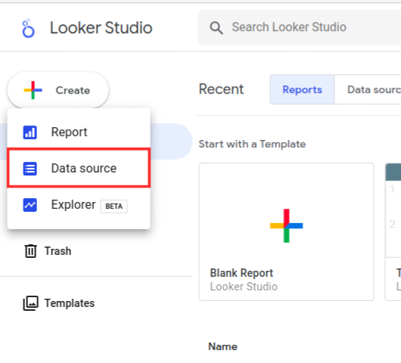Click the Looker Studio logo icon
Screen dimensions: 401x363
28,28
